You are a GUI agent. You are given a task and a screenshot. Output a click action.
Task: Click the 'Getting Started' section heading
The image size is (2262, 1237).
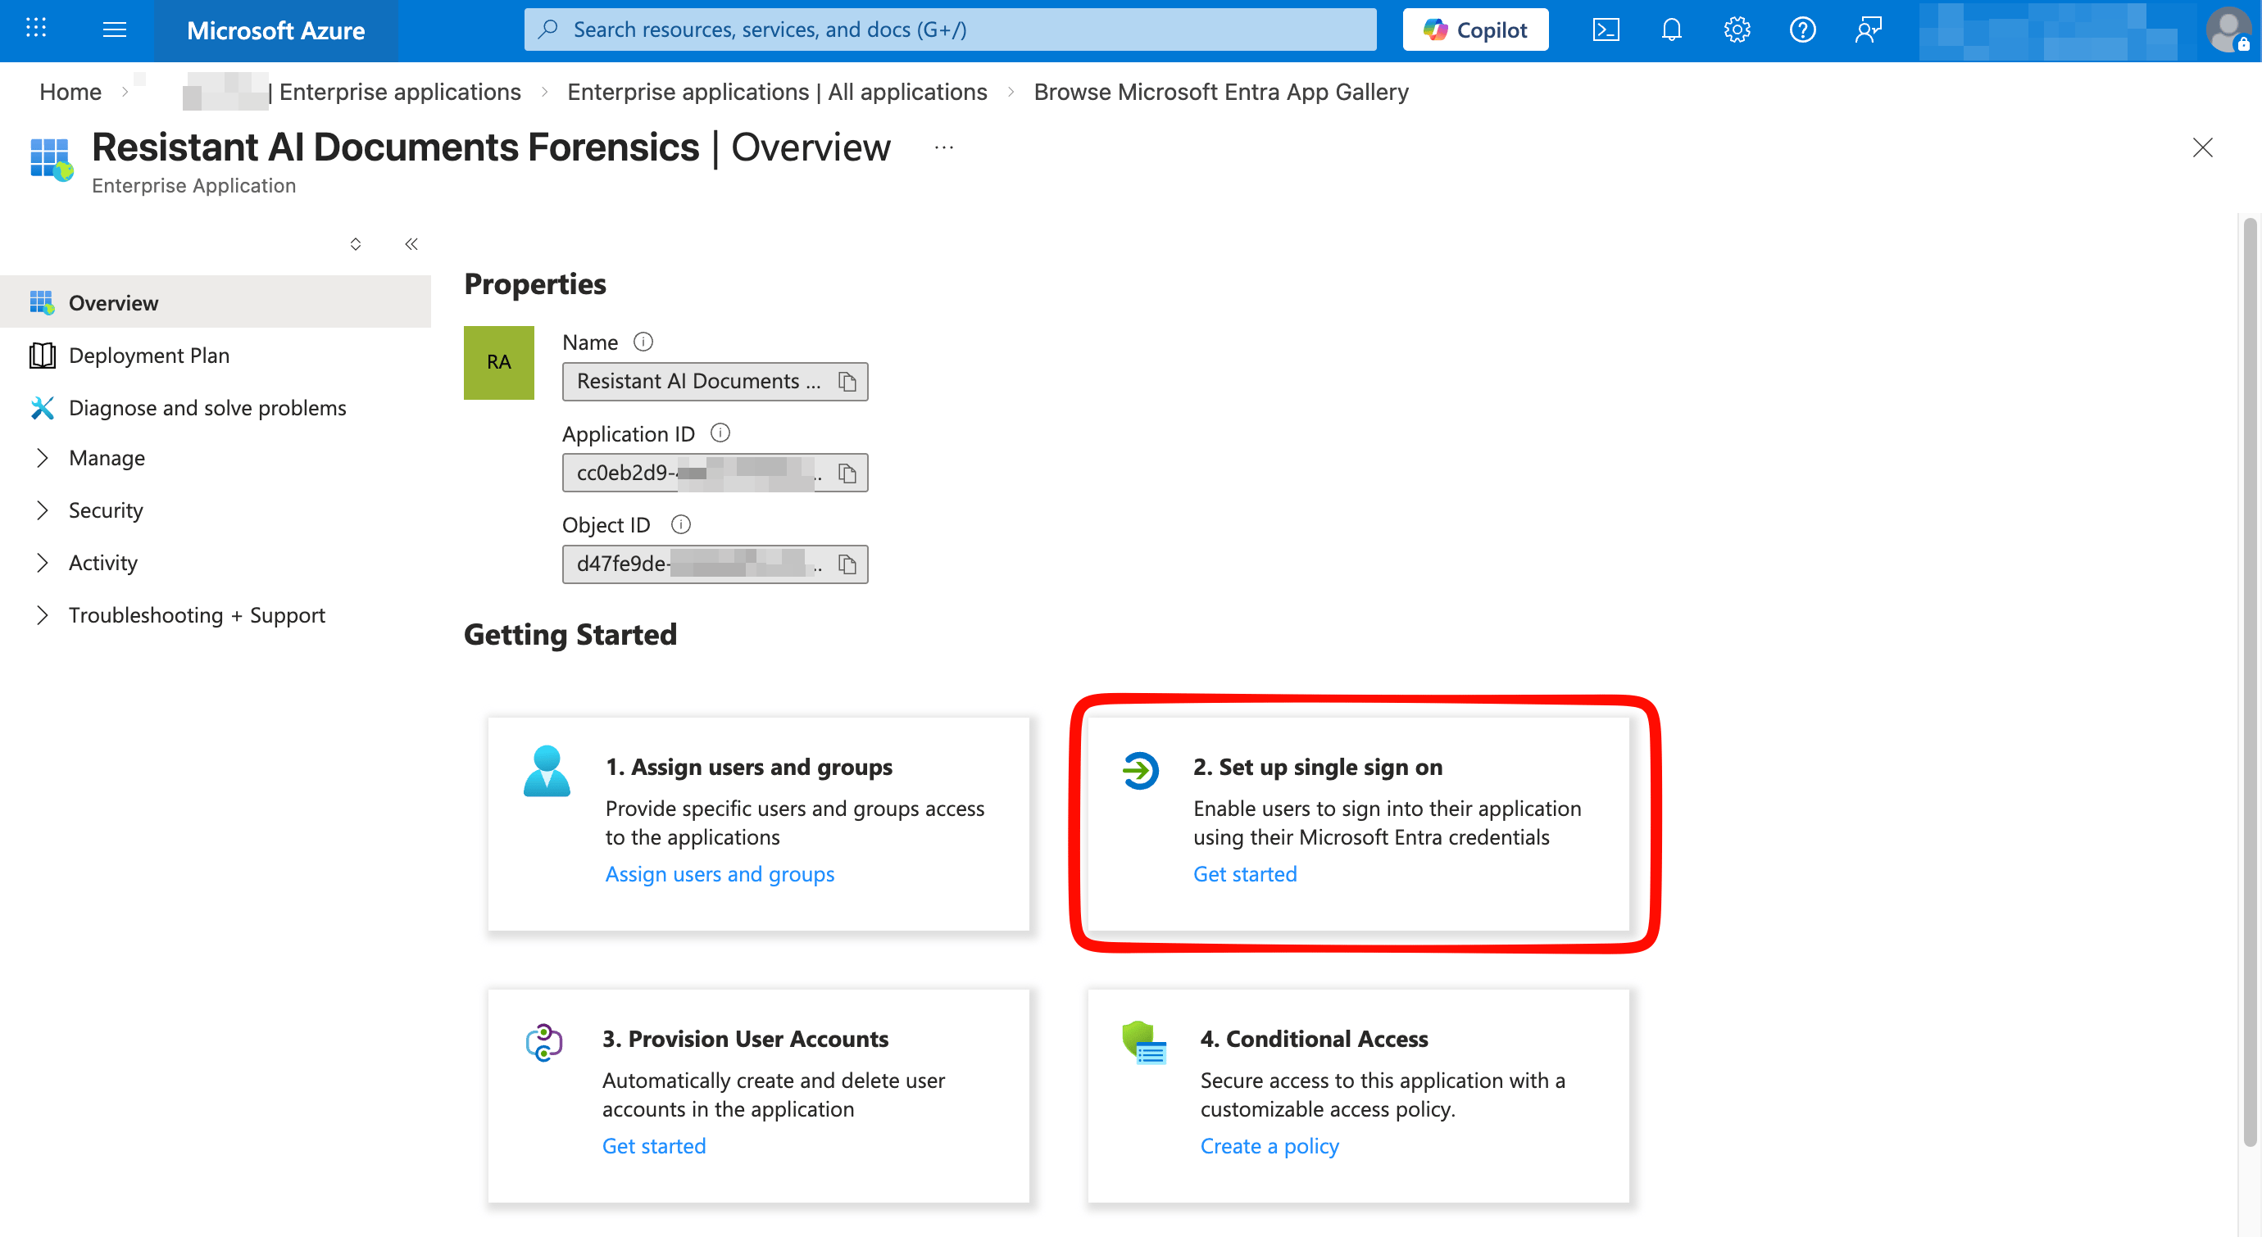[x=570, y=635]
